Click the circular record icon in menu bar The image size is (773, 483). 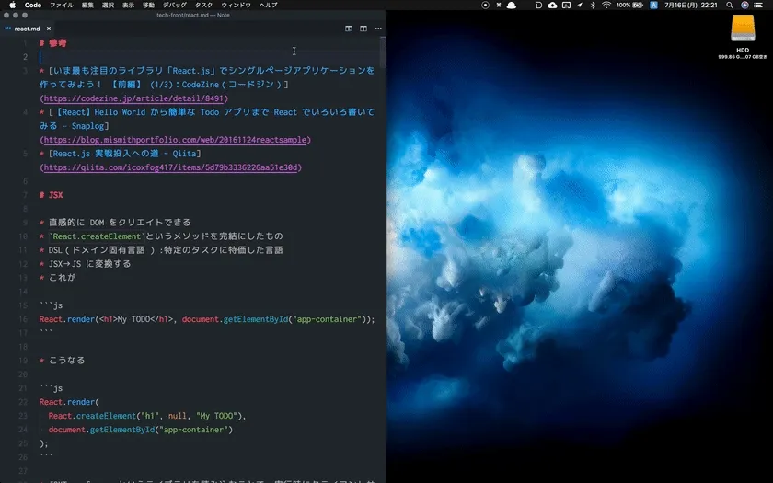(x=486, y=5)
